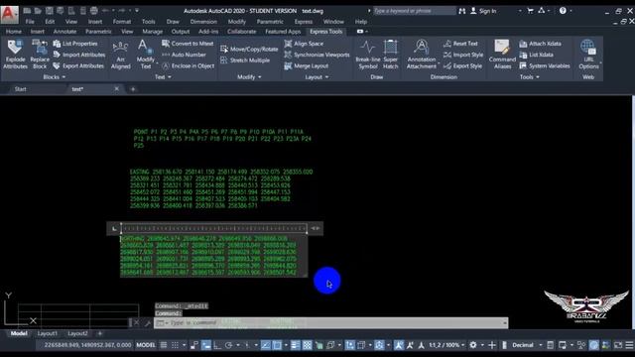The height and width of the screenshot is (357, 635).
Task: Expand the Modify panel dropdown
Action: coord(249,77)
